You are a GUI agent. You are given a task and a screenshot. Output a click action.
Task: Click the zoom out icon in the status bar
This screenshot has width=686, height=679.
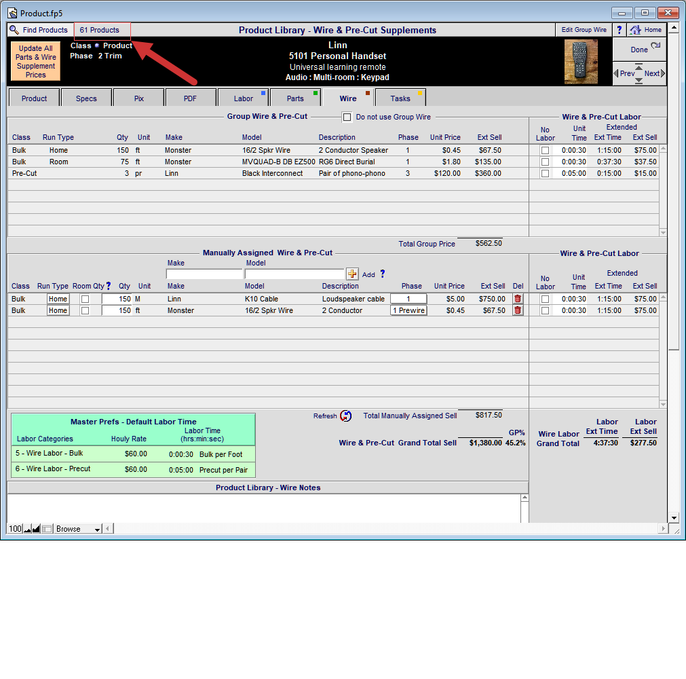[x=27, y=529]
